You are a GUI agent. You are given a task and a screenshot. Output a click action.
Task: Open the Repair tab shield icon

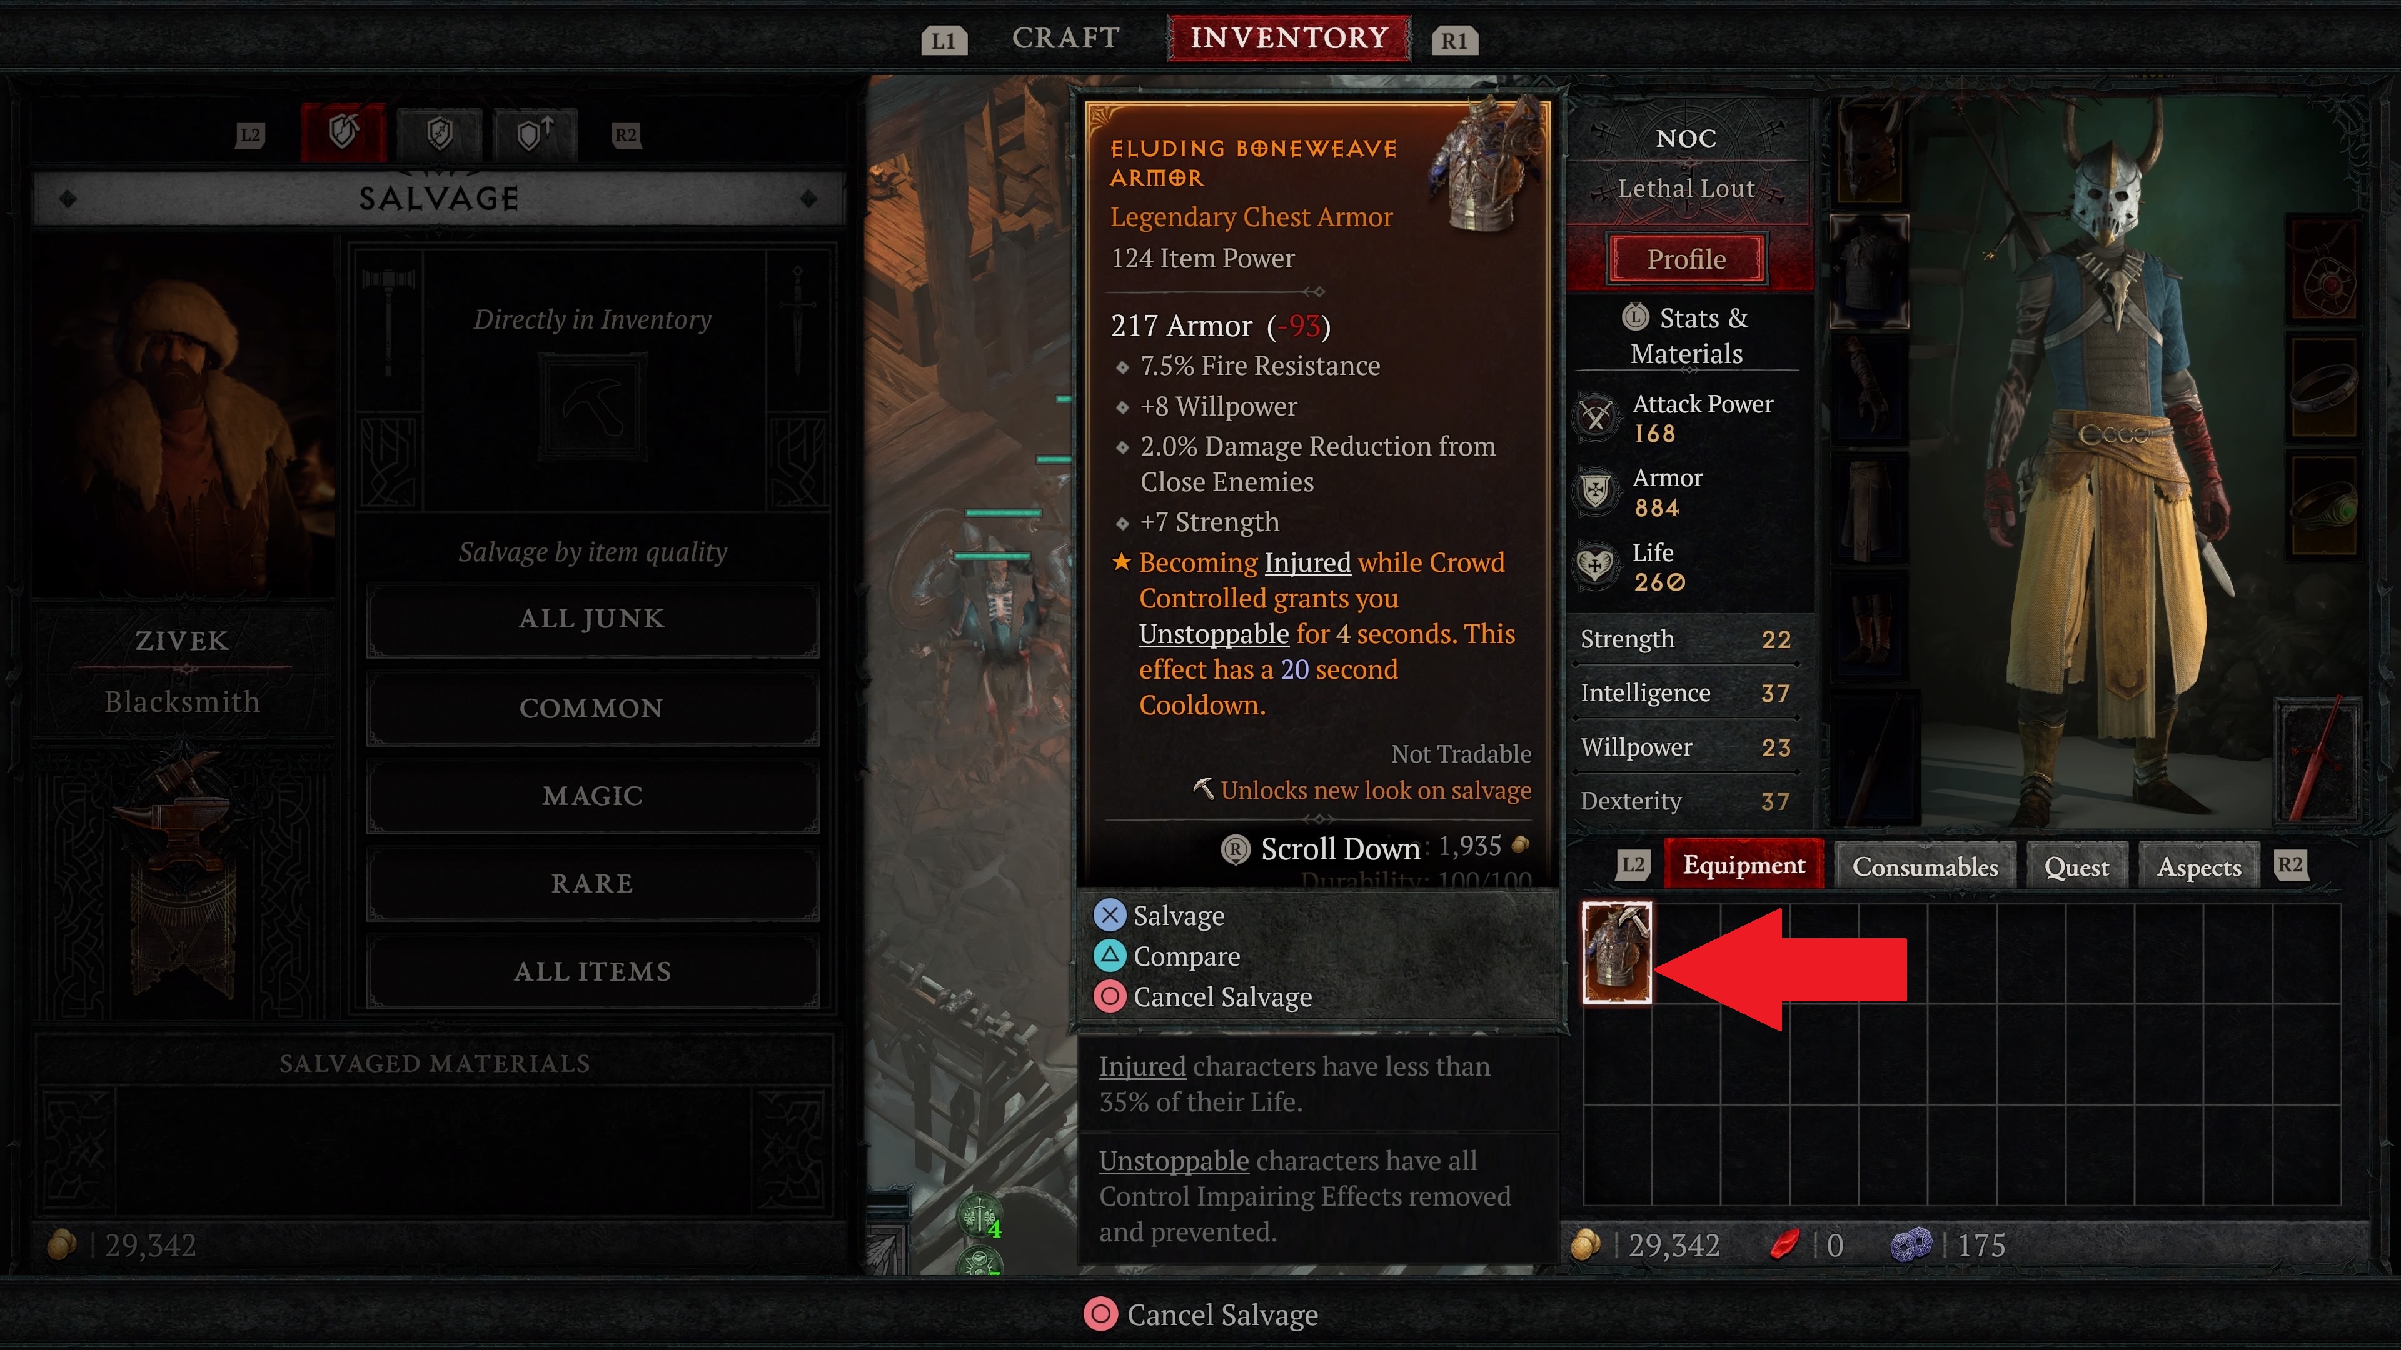pyautogui.click(x=439, y=134)
